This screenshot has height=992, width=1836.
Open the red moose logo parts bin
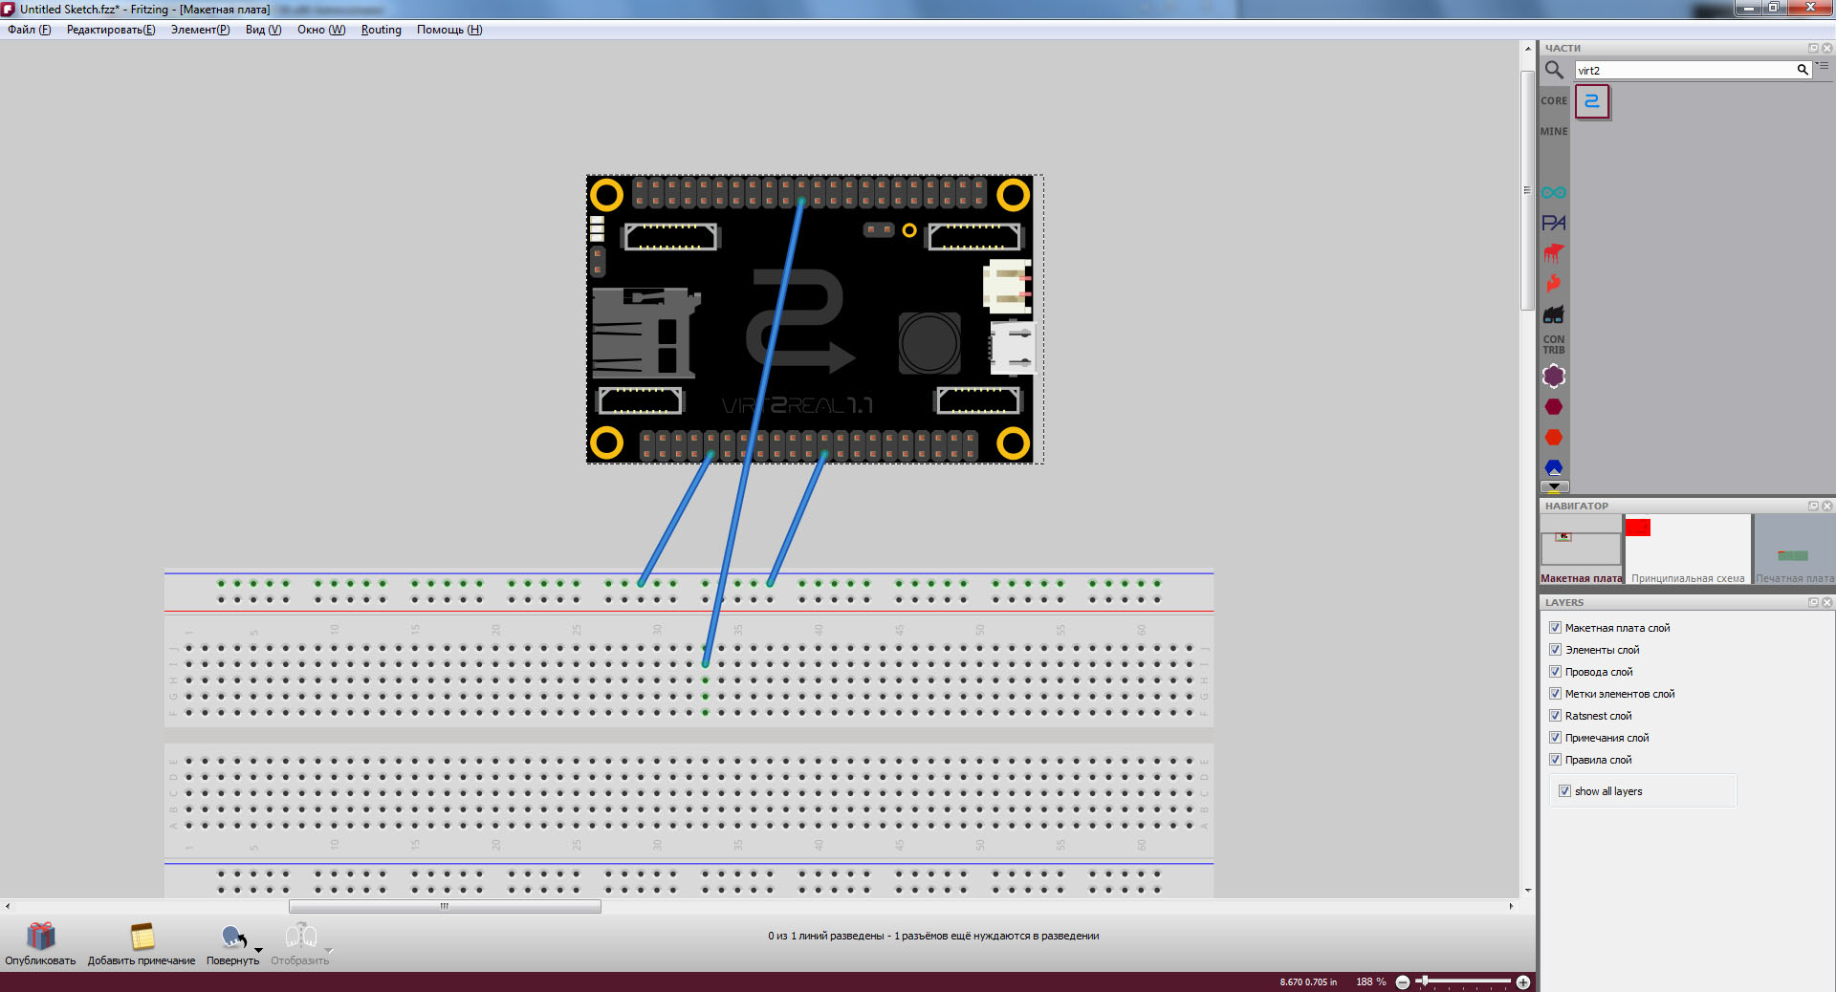pyautogui.click(x=1554, y=253)
